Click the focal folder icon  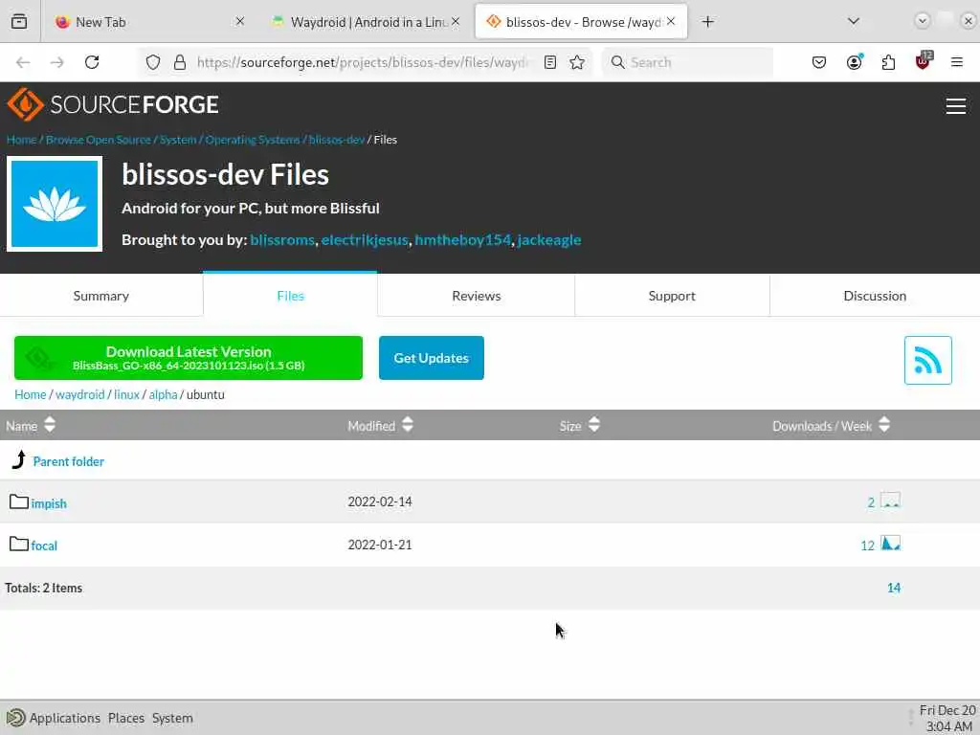click(x=19, y=544)
